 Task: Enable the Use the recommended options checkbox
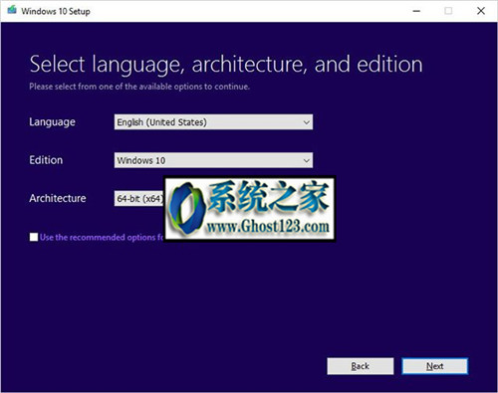point(34,237)
